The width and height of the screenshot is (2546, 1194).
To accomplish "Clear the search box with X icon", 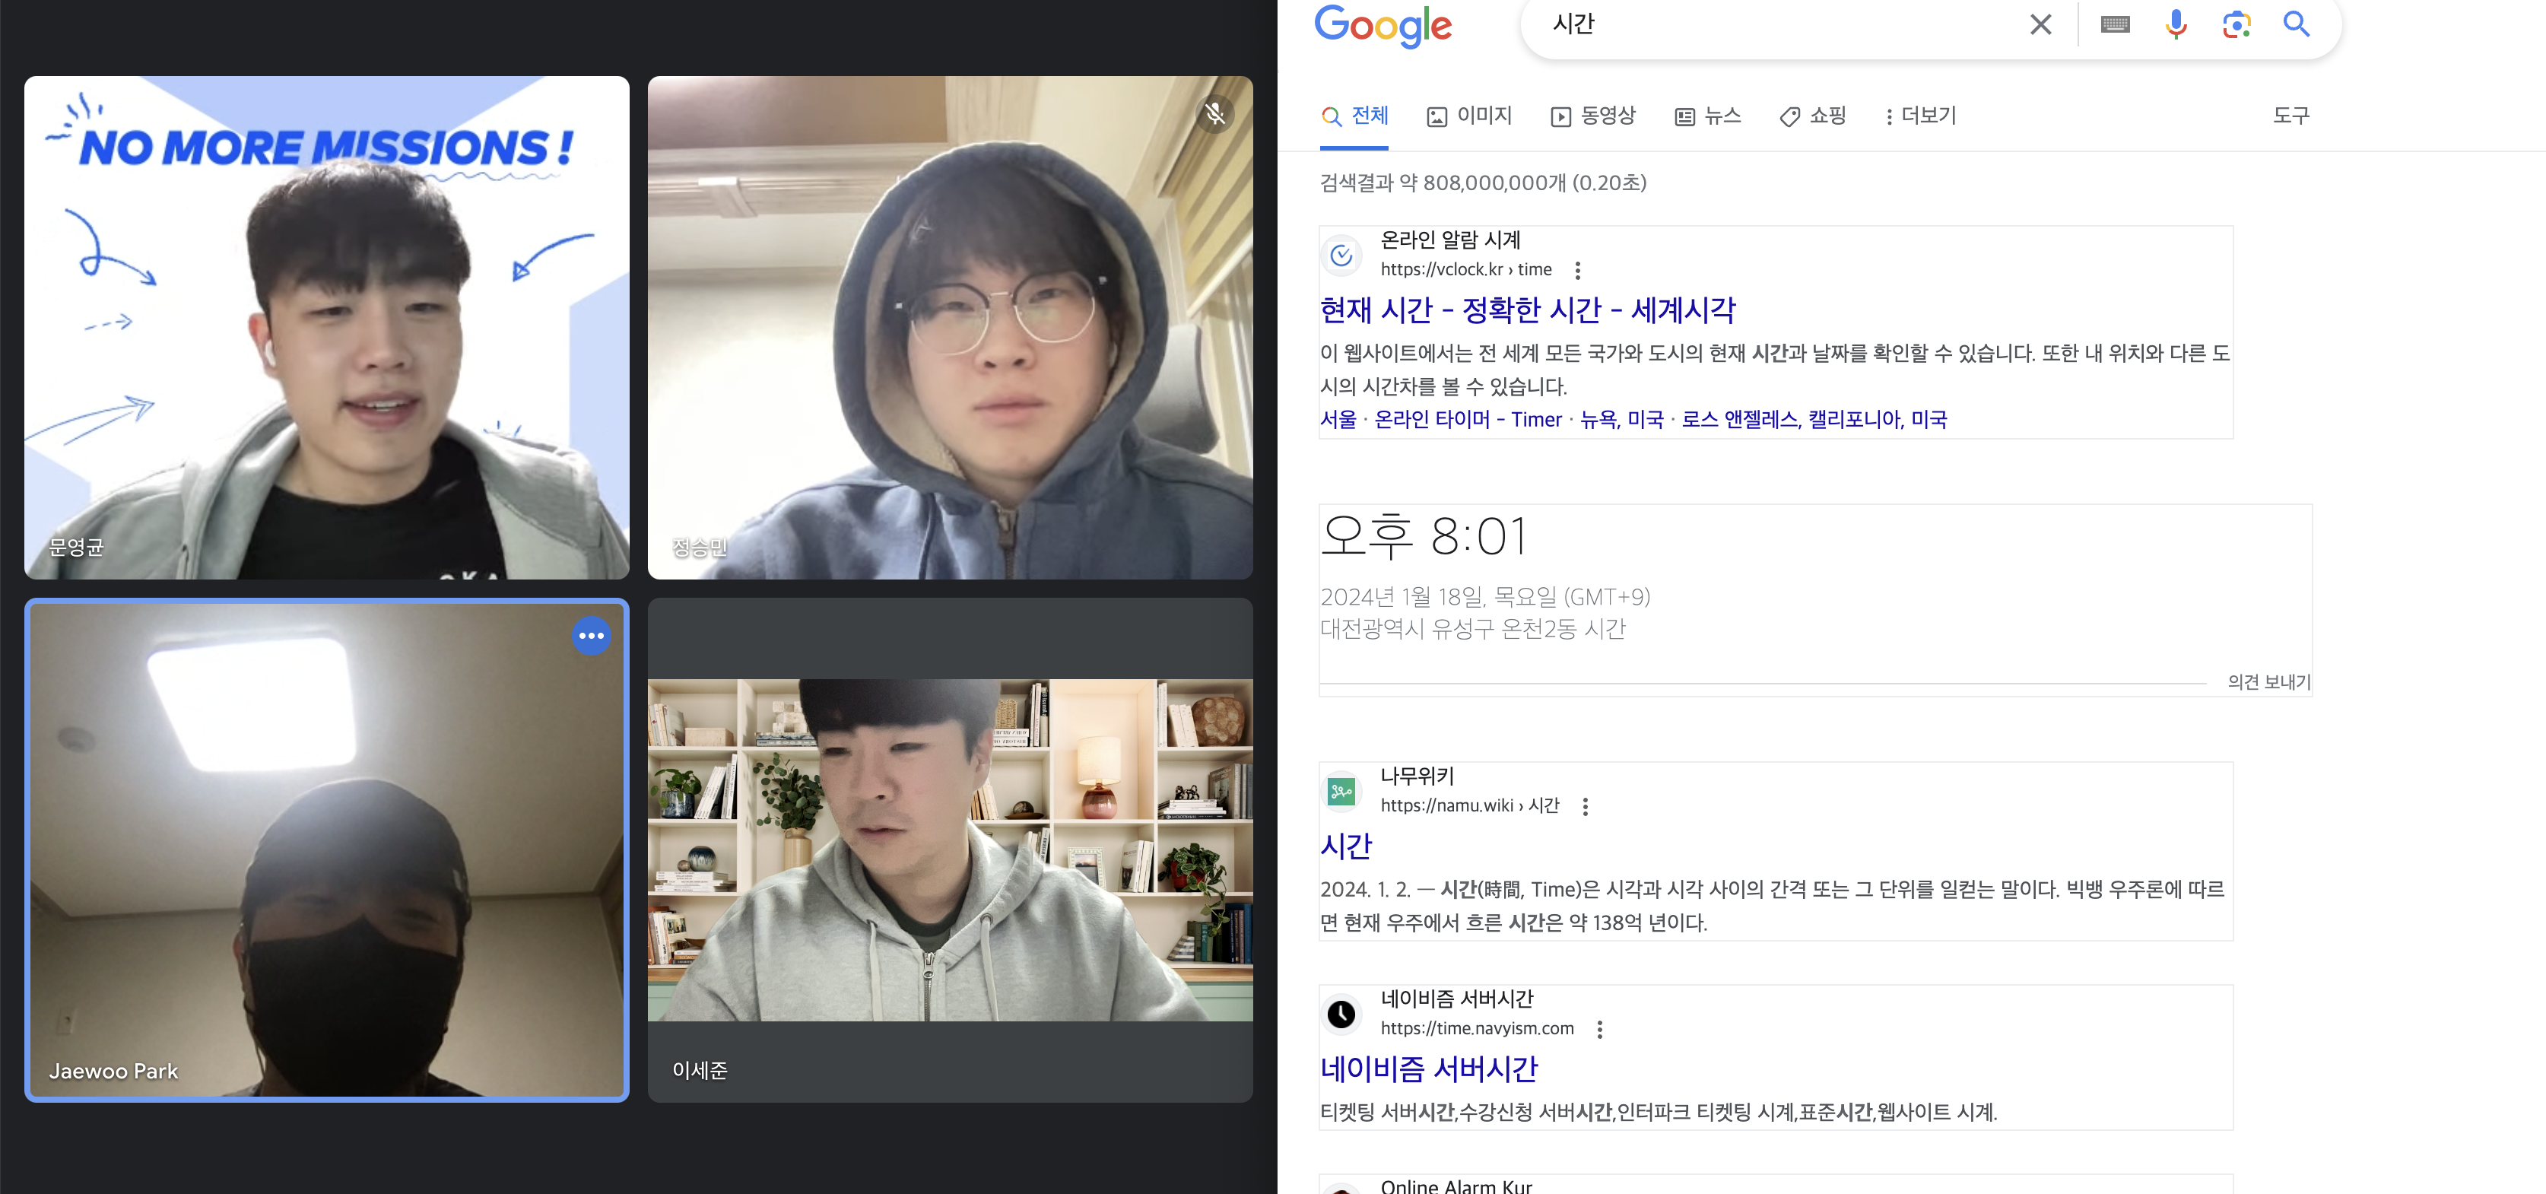I will point(2040,24).
